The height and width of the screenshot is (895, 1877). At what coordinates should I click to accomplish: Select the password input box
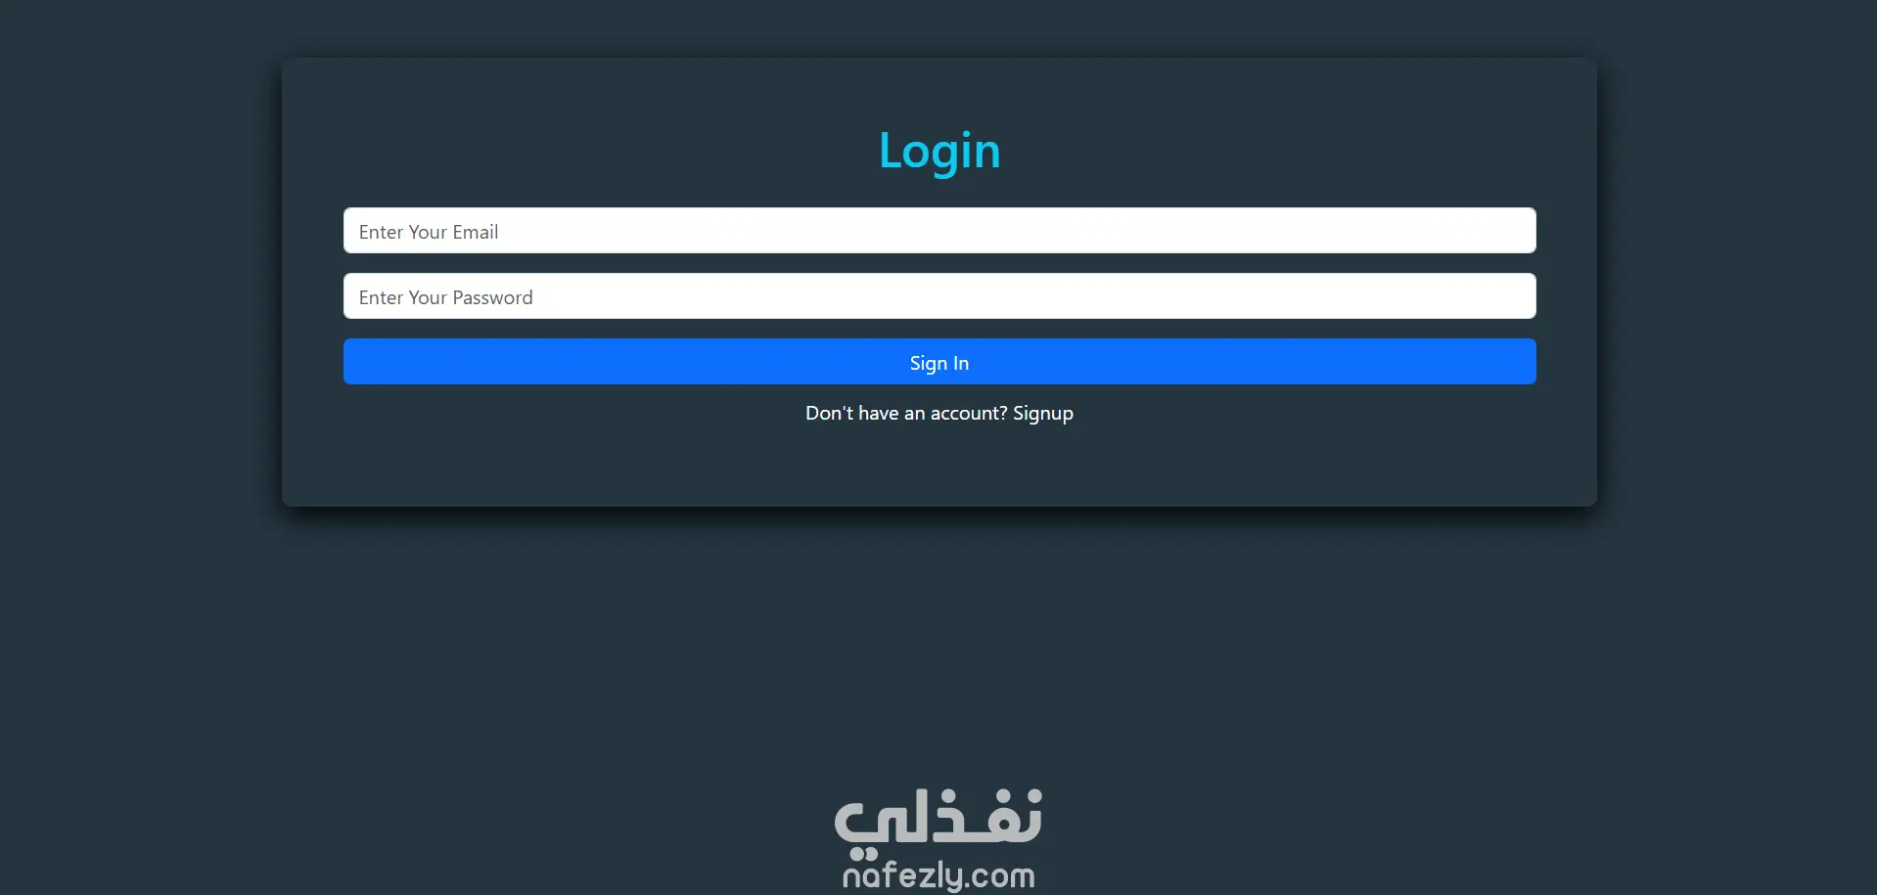[x=939, y=296]
